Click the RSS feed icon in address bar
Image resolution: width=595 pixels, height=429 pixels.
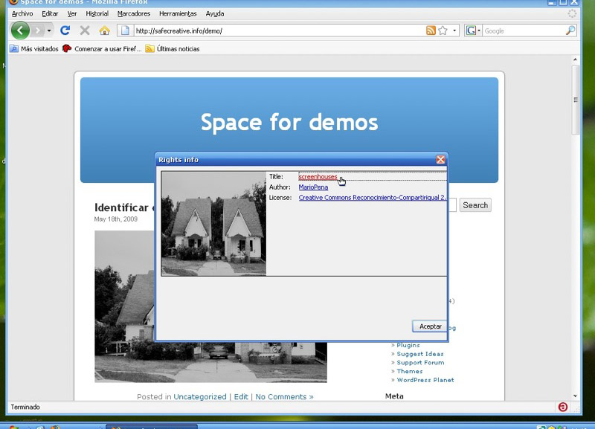pyautogui.click(x=431, y=30)
